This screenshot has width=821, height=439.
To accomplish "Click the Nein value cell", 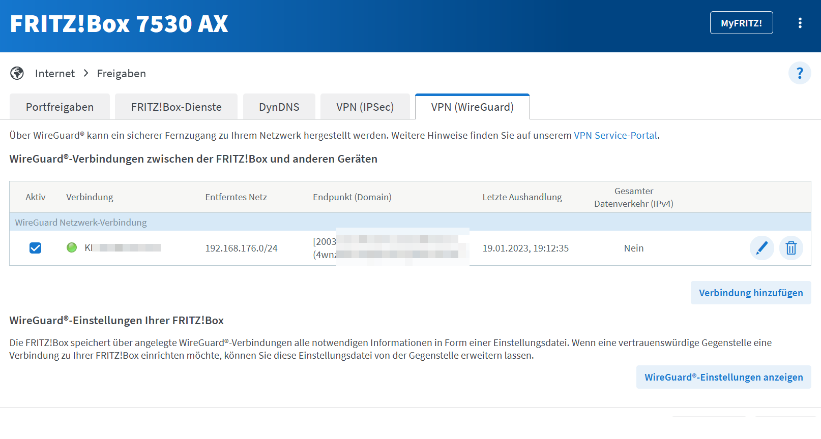I will [x=634, y=248].
